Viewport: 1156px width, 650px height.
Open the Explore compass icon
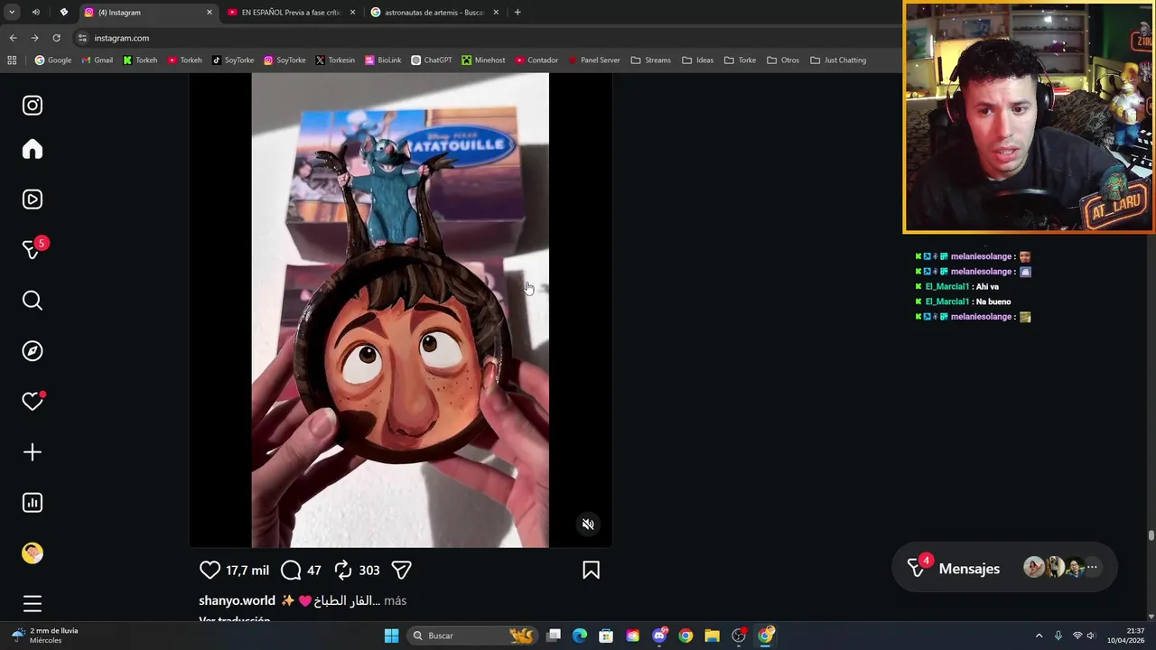tap(33, 351)
